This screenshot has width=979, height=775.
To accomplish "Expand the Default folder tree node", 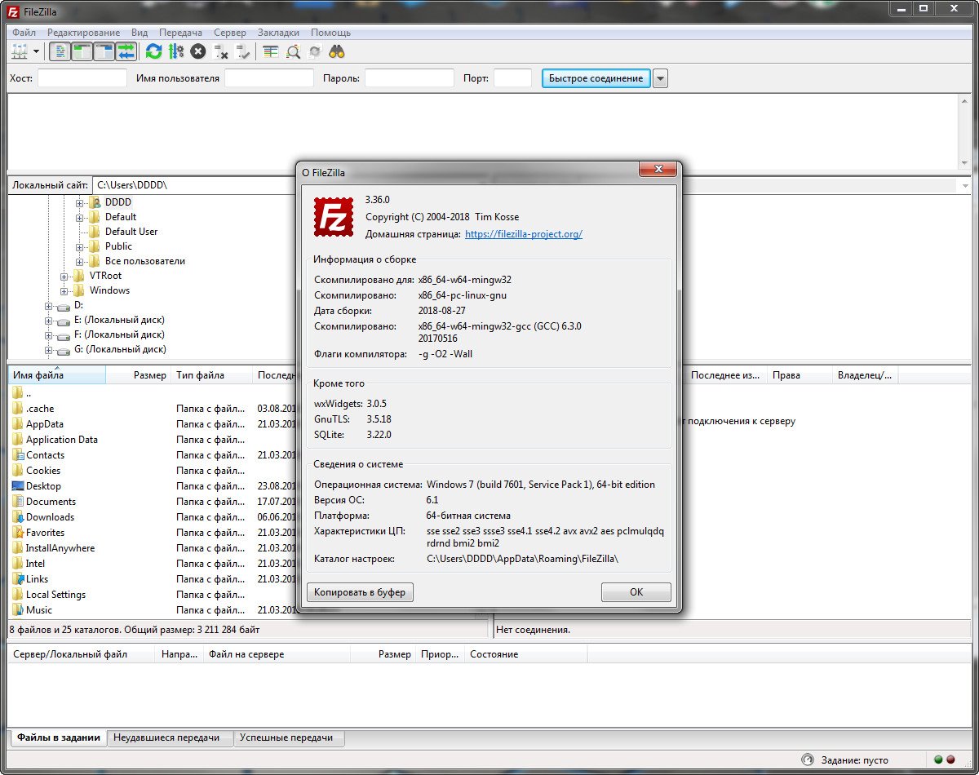I will [80, 217].
